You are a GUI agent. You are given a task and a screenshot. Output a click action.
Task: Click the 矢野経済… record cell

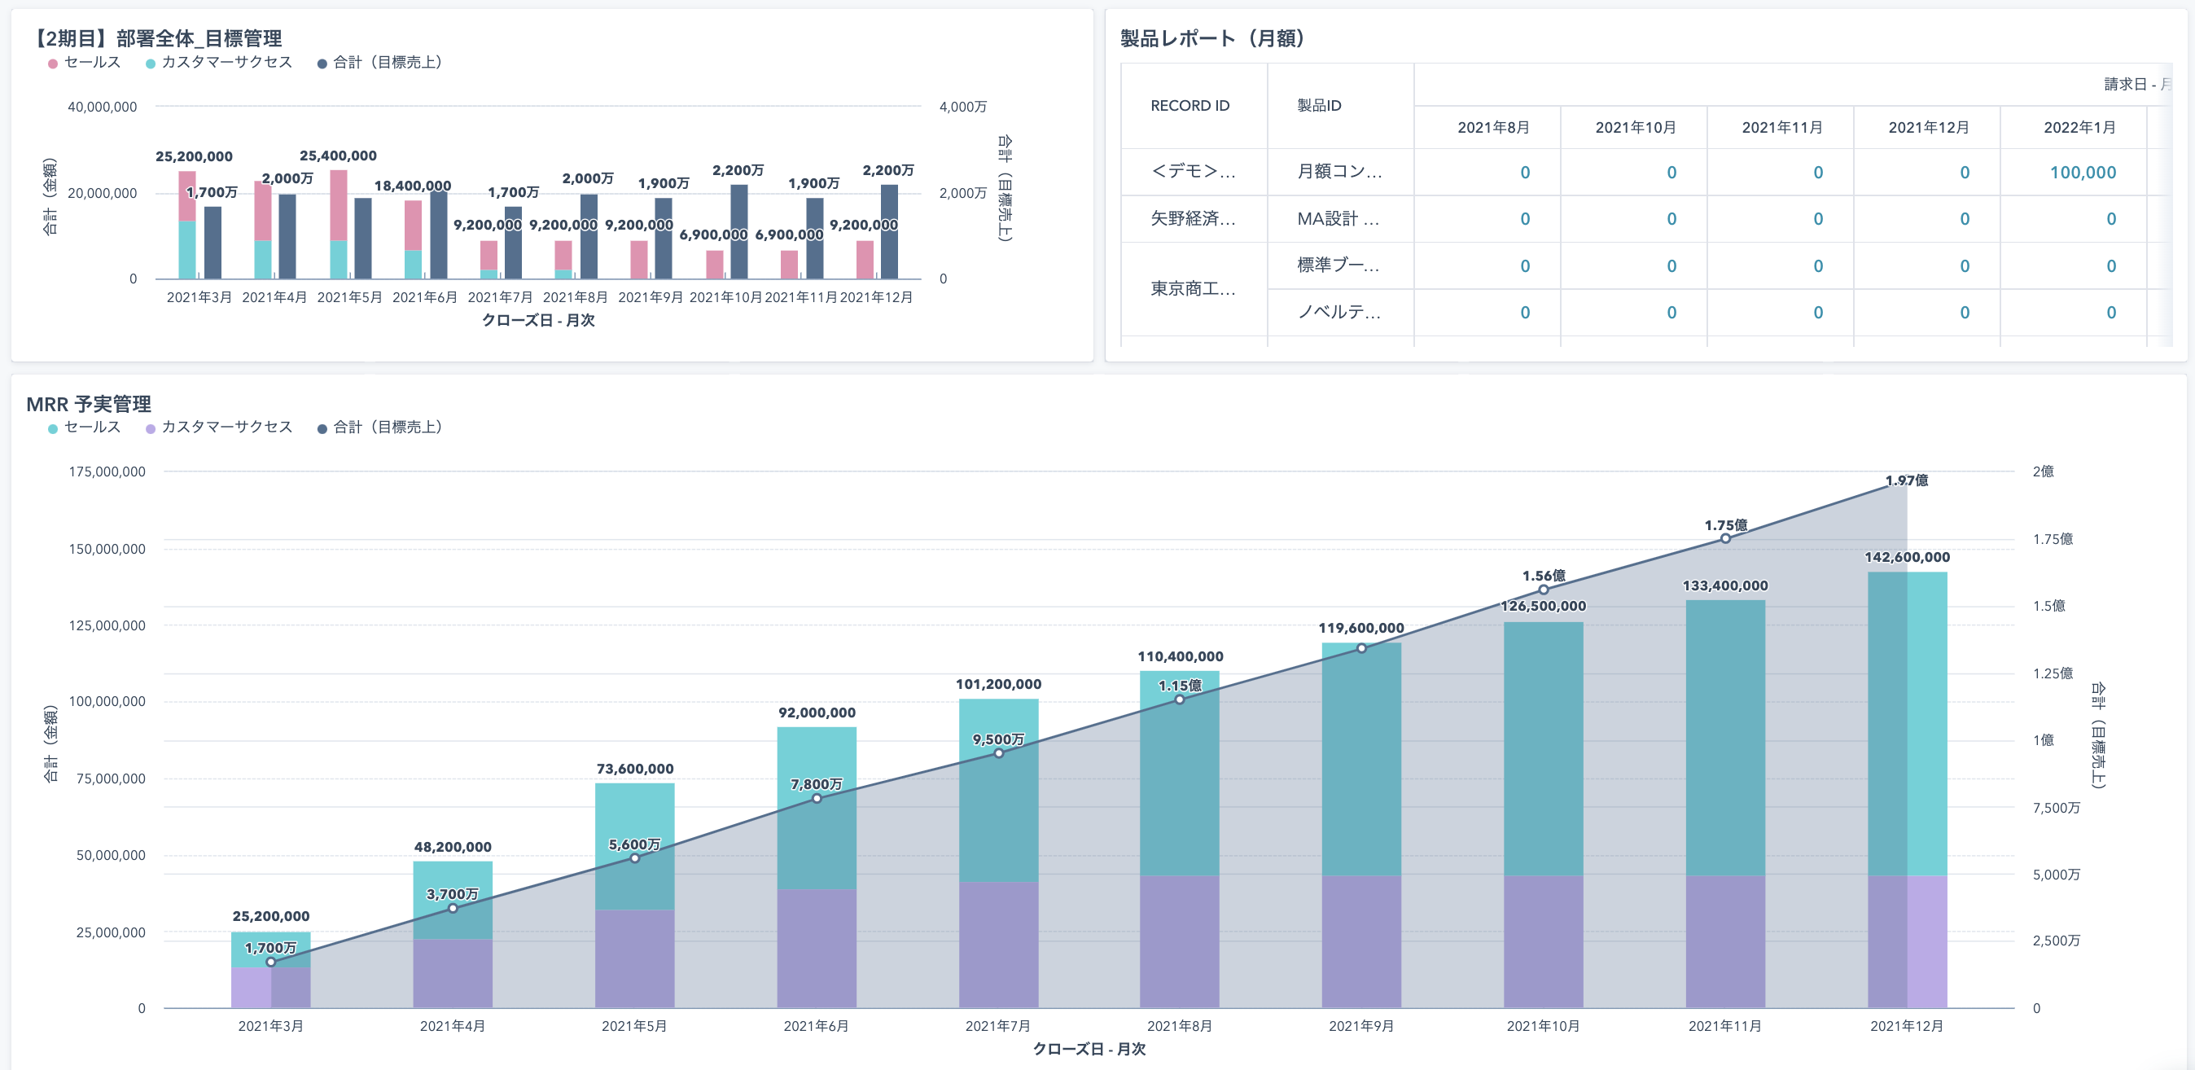pyautogui.click(x=1193, y=218)
